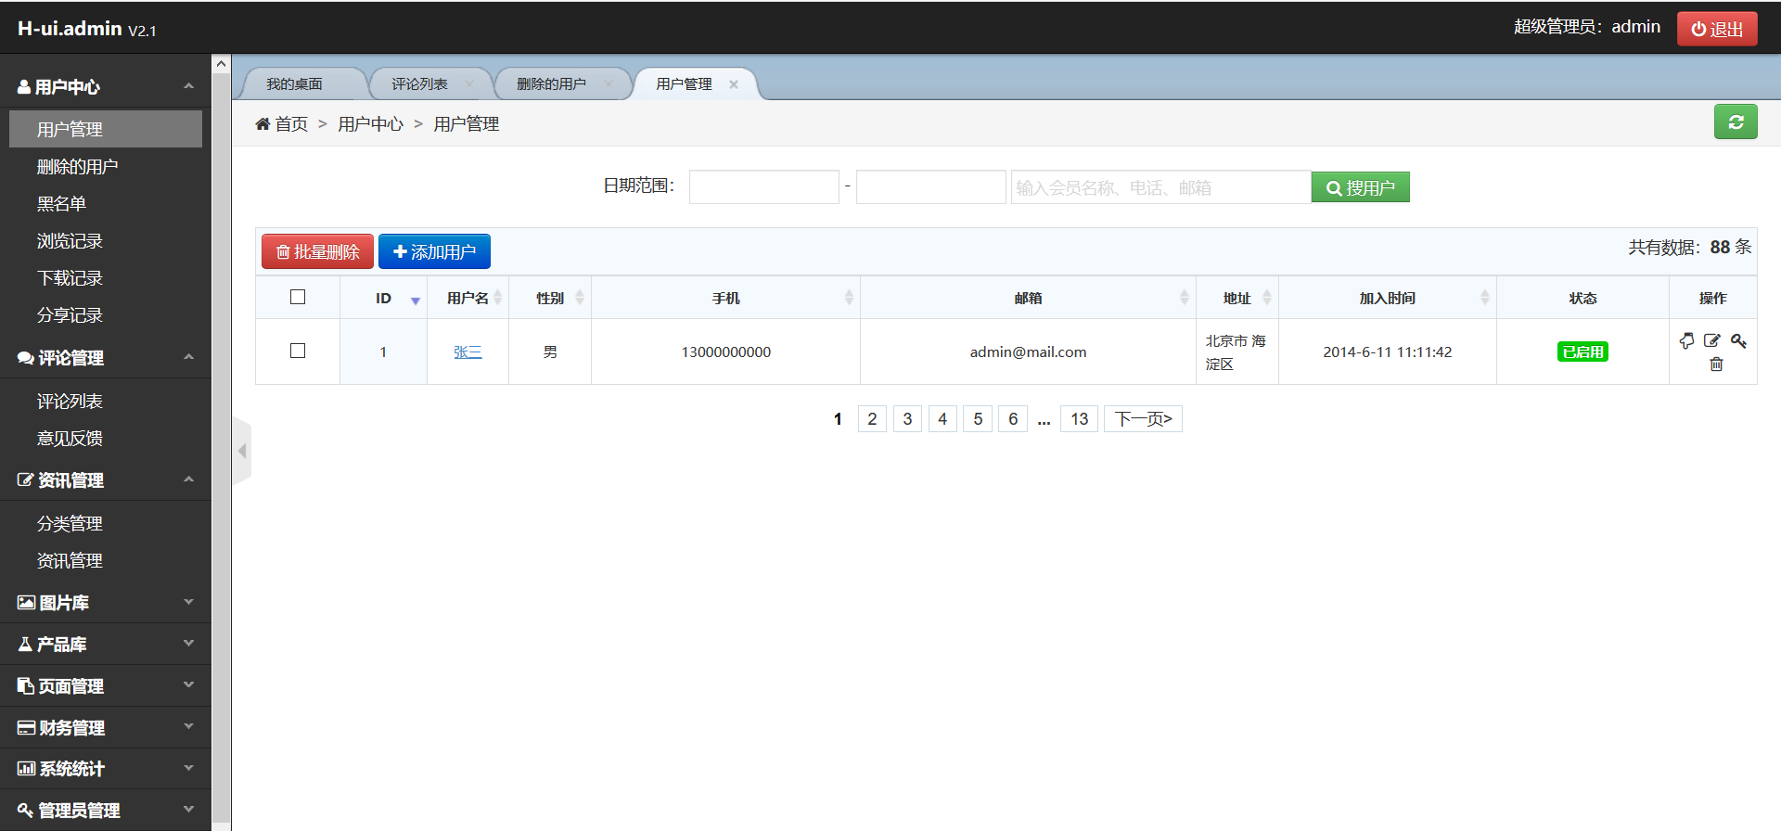Click the trash delete icon in 张三 row
Viewport: 1781px width, 831px height.
(x=1716, y=364)
